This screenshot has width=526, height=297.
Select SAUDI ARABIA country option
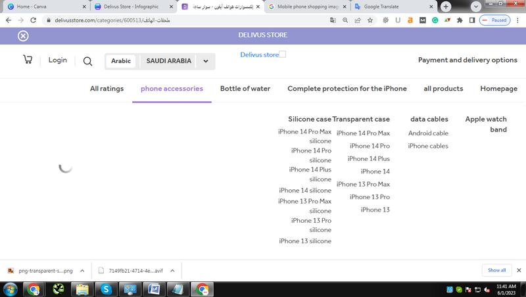(x=169, y=61)
